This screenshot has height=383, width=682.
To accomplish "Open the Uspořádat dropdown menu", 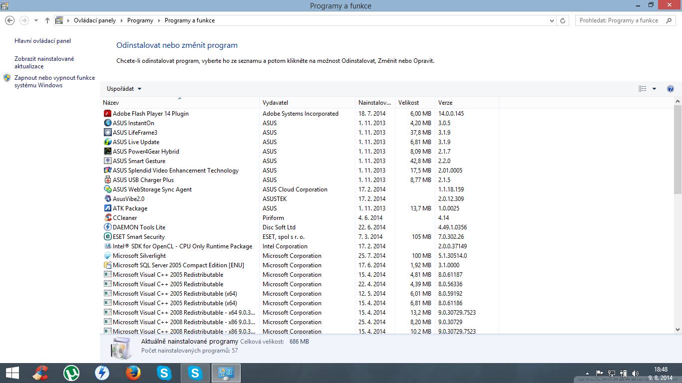I will (124, 89).
